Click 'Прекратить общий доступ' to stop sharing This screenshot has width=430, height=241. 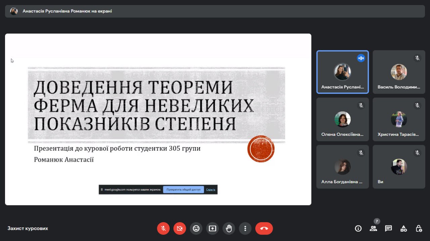click(x=183, y=189)
